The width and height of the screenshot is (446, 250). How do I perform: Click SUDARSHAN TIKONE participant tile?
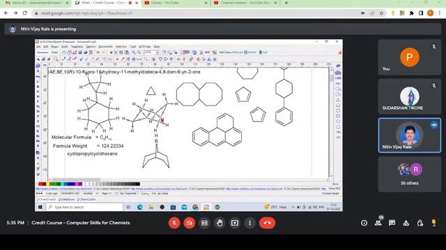pos(410,97)
